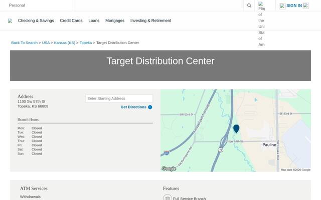Select the address text 1100 Sw 57th St
The image size is (321, 200).
31,101
